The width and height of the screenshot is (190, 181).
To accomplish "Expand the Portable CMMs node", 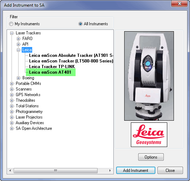I will (x=12, y=83).
